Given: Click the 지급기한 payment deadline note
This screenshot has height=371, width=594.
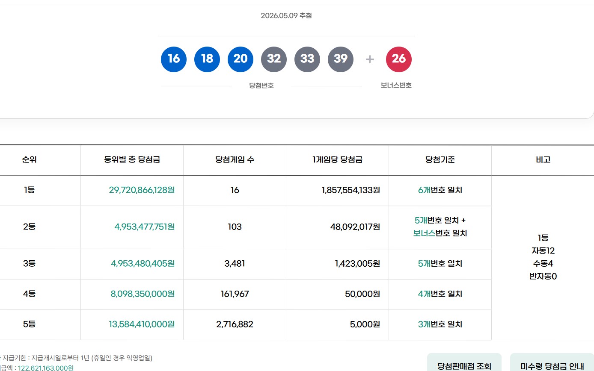Looking at the screenshot, I should pos(76,358).
